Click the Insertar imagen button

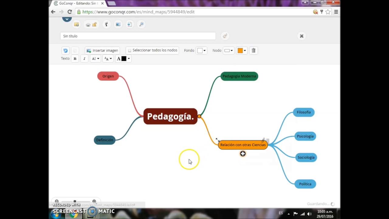(x=102, y=50)
